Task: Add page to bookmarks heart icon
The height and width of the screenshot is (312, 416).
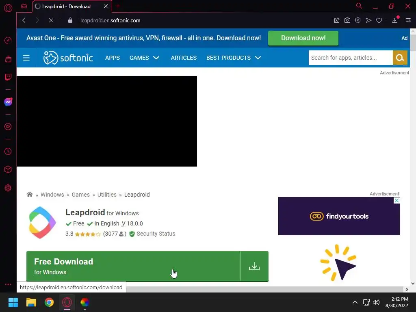Action: (379, 20)
